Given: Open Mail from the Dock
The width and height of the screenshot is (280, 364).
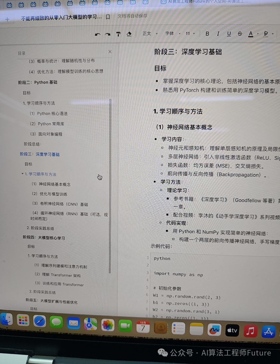Looking at the screenshot, I should (x=73, y=323).
